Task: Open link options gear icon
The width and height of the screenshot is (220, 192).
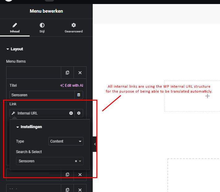Action: (79, 113)
